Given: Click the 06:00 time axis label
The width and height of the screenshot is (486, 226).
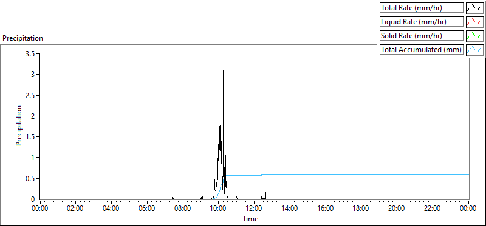Looking at the screenshot, I should 147,208.
